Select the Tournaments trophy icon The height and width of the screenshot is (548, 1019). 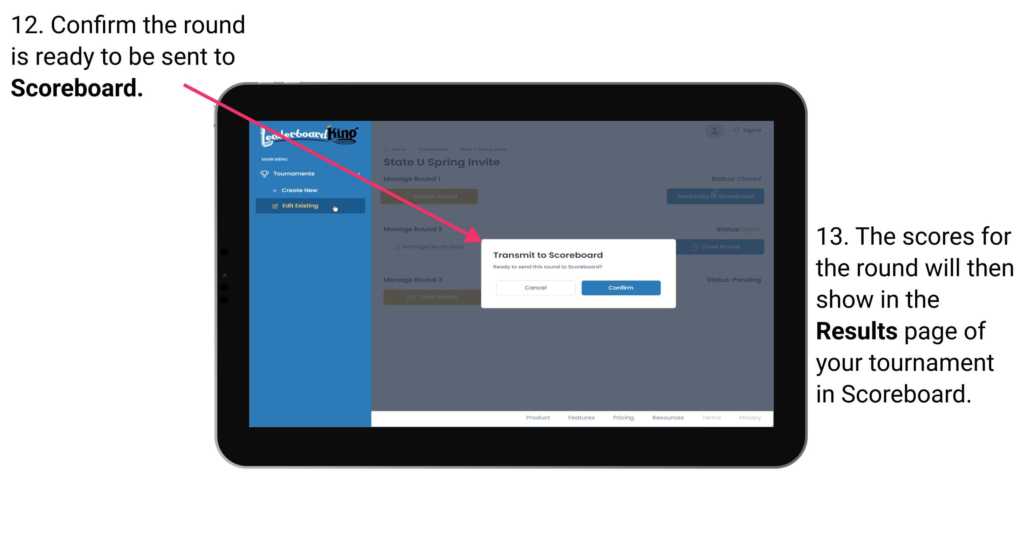coord(263,173)
